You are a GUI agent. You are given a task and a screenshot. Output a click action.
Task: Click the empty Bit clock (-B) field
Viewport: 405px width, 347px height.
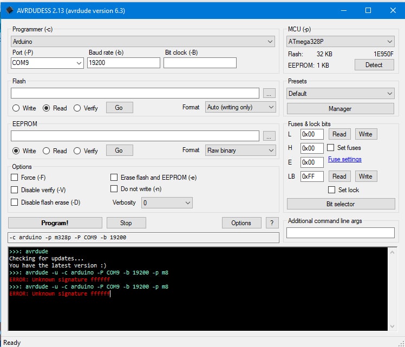pos(200,63)
